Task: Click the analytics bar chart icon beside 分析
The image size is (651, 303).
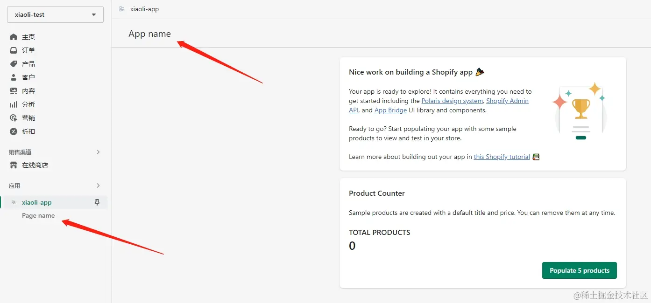Action: [14, 104]
